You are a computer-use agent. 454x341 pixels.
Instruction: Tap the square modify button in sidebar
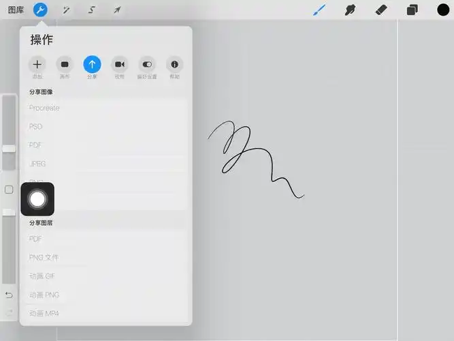tap(9, 190)
